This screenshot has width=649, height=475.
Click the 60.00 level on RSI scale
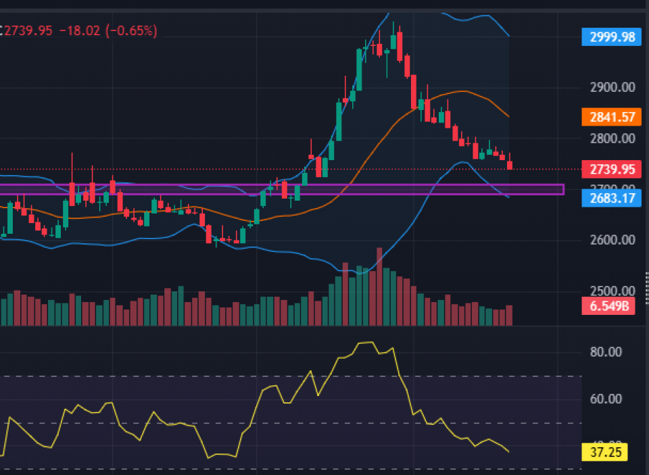click(606, 399)
